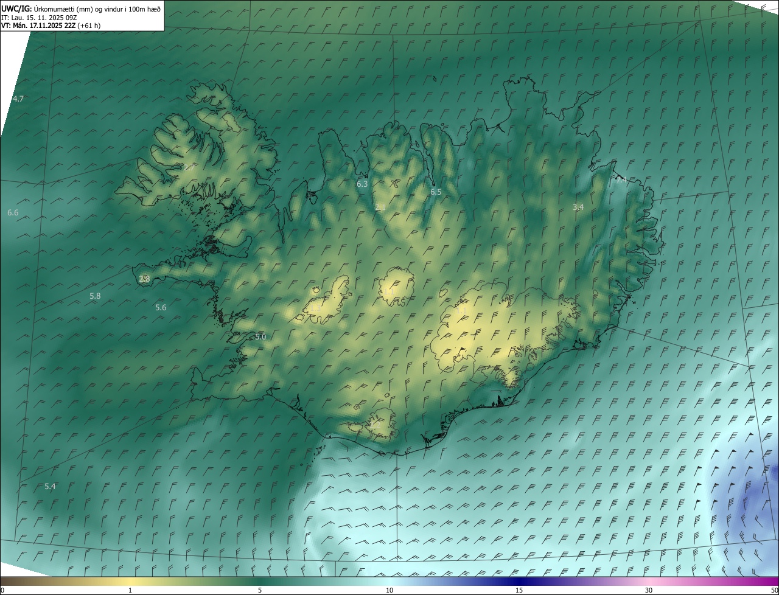Click the colour scale tick label "15"
Screen dimensions: 779x595
(519, 590)
